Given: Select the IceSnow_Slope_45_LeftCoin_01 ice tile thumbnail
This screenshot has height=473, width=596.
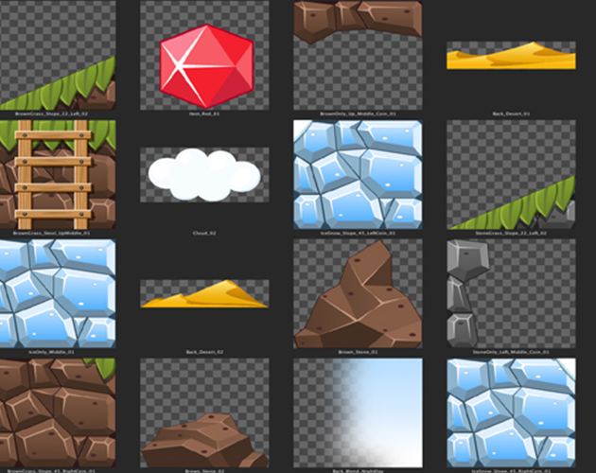Looking at the screenshot, I should (358, 174).
